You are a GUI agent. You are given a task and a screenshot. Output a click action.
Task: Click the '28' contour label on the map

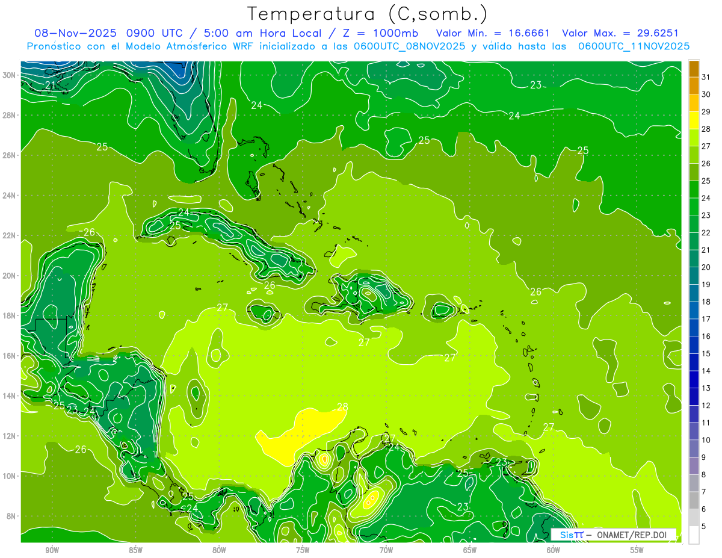pos(342,407)
